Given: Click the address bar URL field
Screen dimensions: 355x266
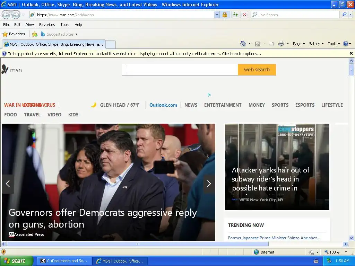Looking at the screenshot, I should pyautogui.click(x=122, y=15).
